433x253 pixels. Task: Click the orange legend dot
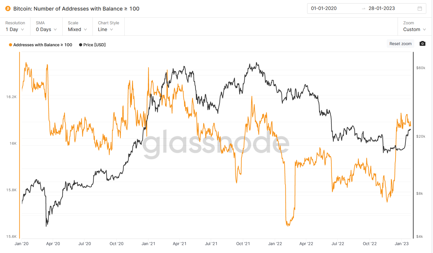[x=11, y=45]
